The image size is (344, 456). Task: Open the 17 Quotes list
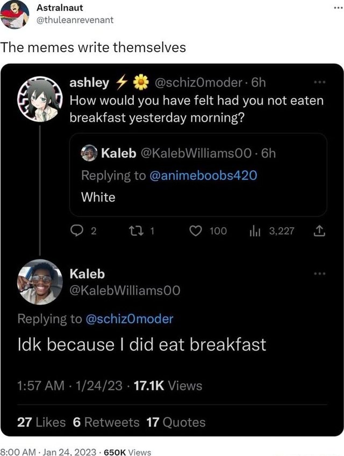point(176,422)
